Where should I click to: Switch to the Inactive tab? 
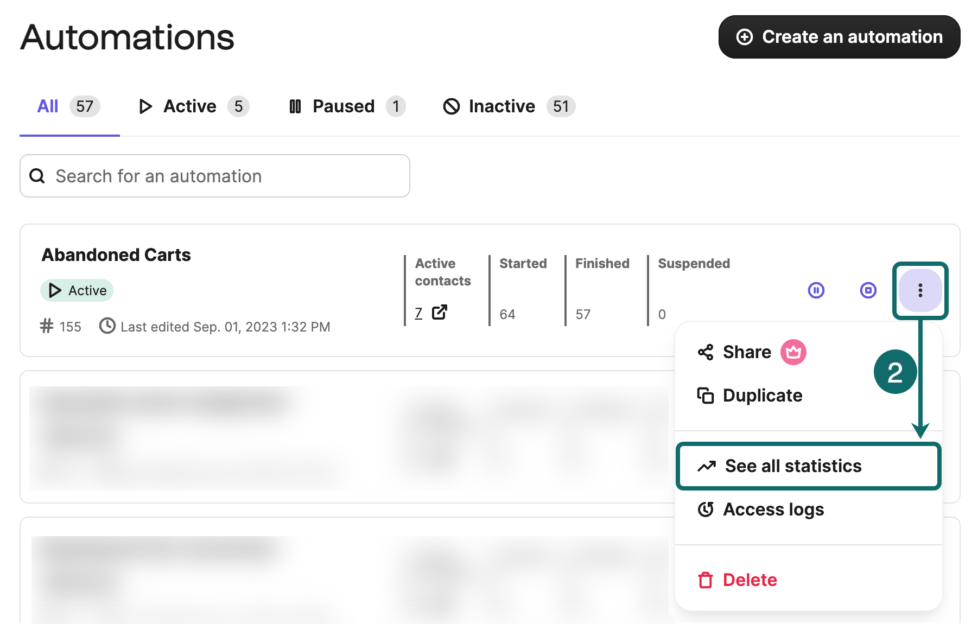(x=501, y=106)
